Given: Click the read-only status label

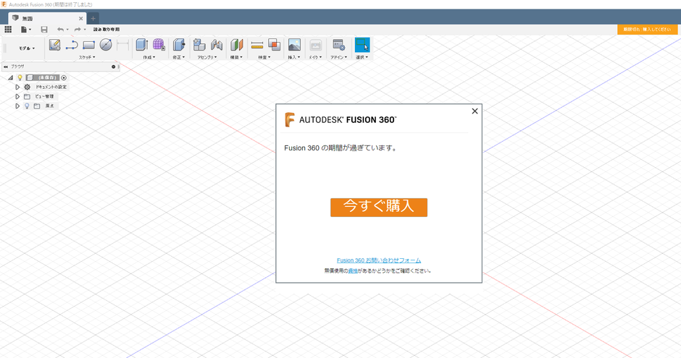Looking at the screenshot, I should coord(106,30).
